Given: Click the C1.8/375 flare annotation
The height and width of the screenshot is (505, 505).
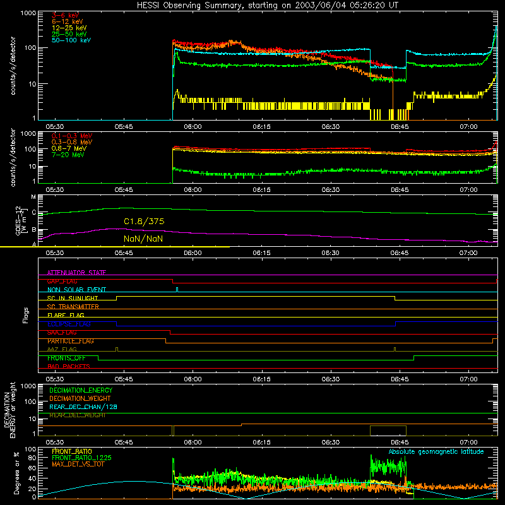Looking at the screenshot, I should pos(144,222).
